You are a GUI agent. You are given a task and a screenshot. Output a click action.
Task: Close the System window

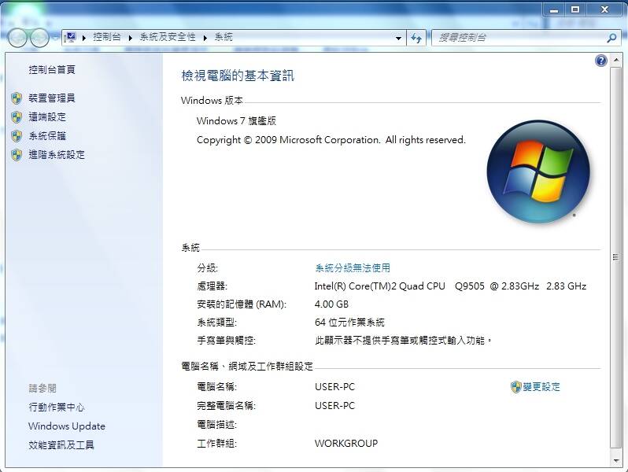[x=604, y=9]
